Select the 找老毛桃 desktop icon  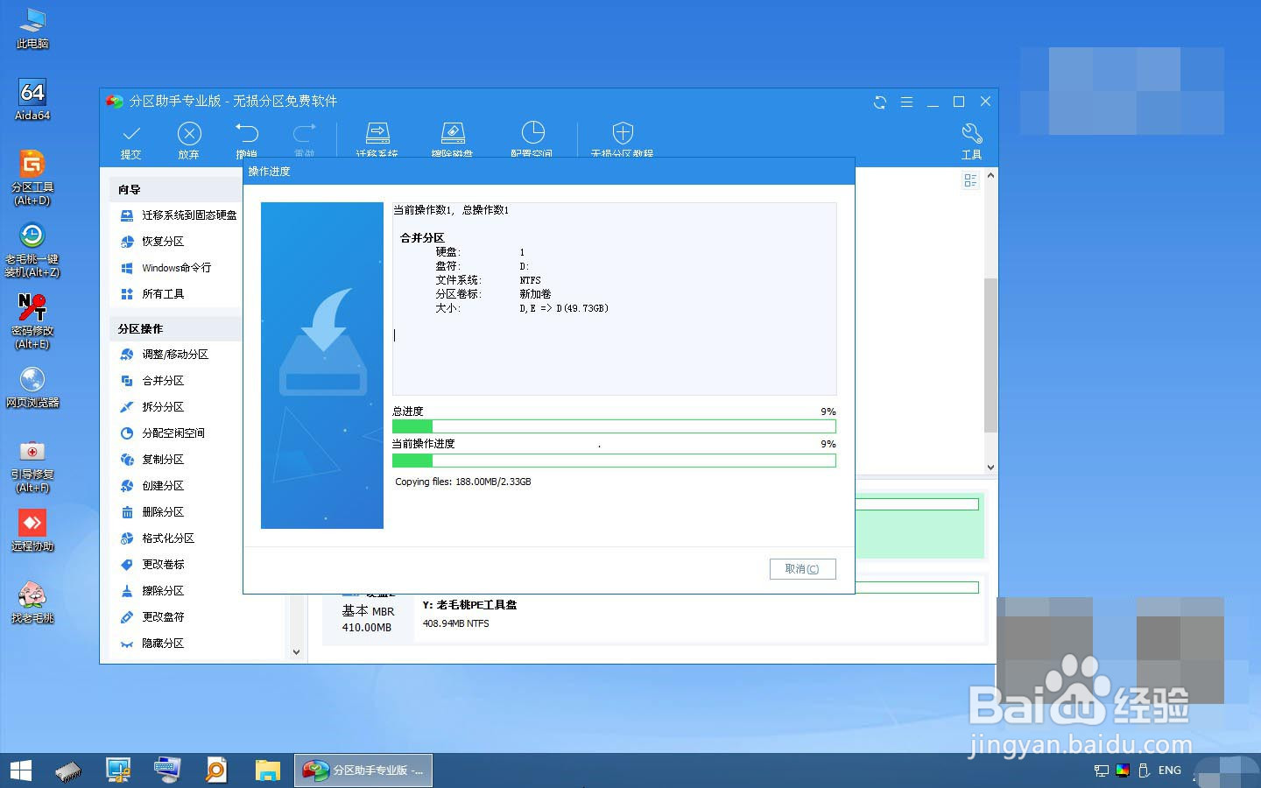click(x=32, y=602)
